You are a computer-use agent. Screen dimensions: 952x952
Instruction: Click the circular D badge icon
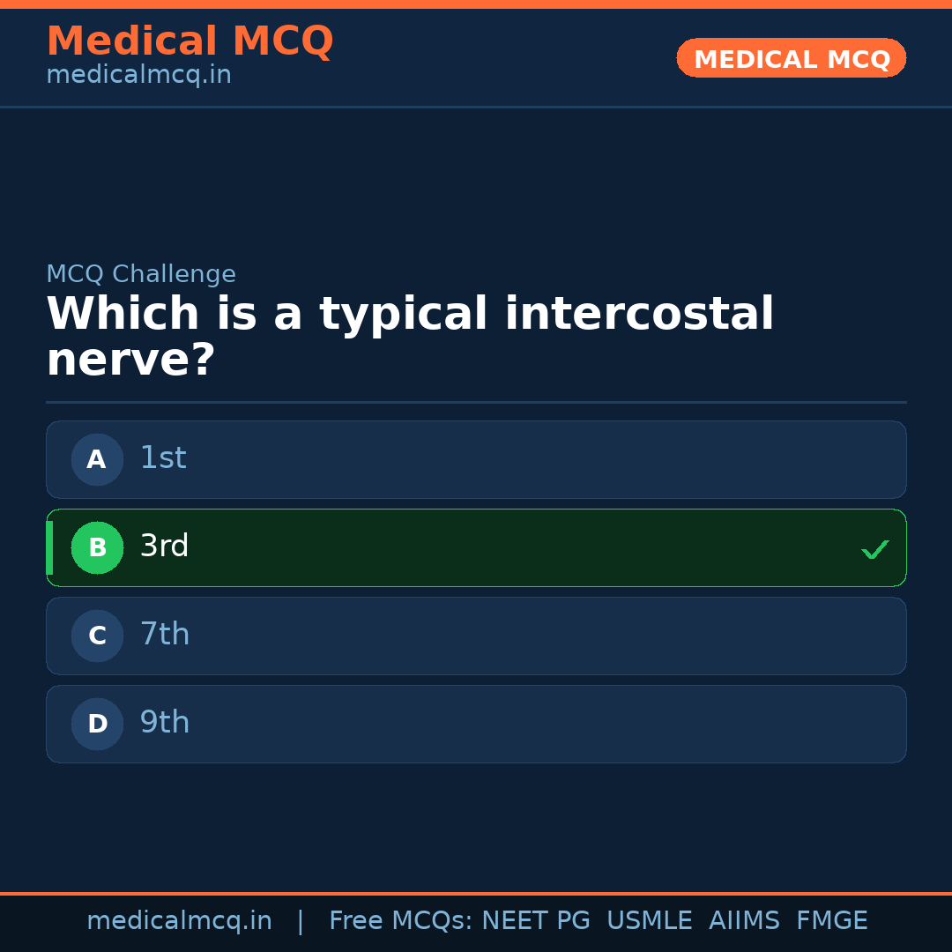[97, 724]
